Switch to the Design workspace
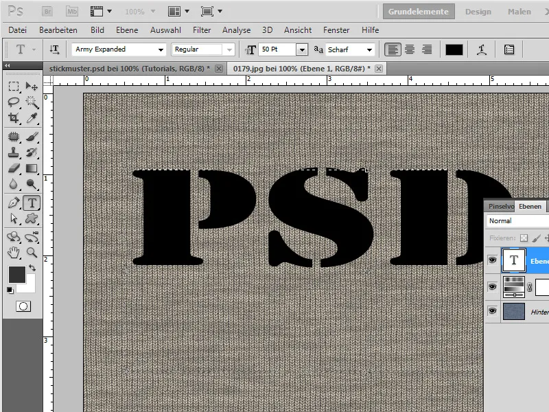Screen dimensions: 549x412 (478, 11)
